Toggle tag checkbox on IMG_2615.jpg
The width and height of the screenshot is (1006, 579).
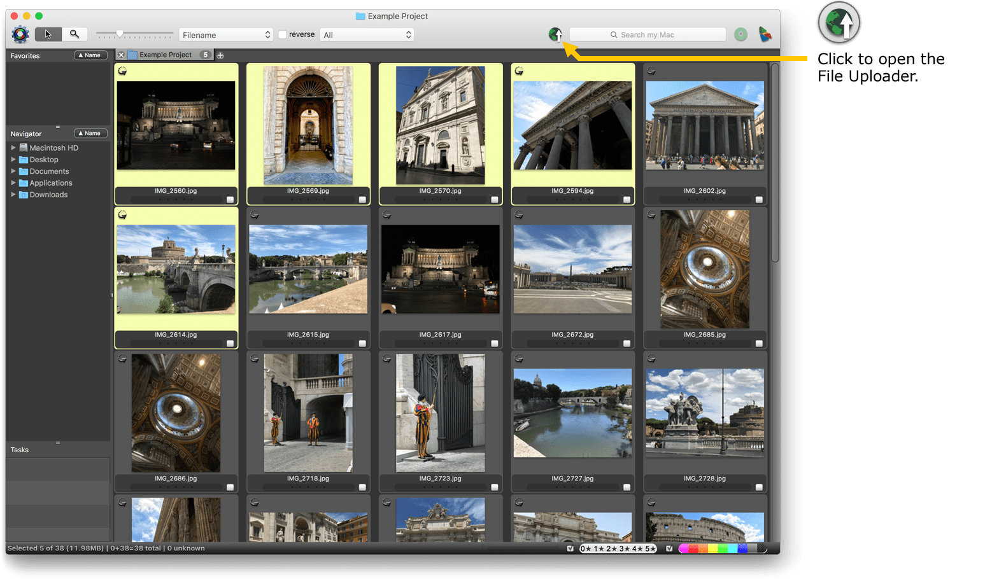click(x=362, y=344)
